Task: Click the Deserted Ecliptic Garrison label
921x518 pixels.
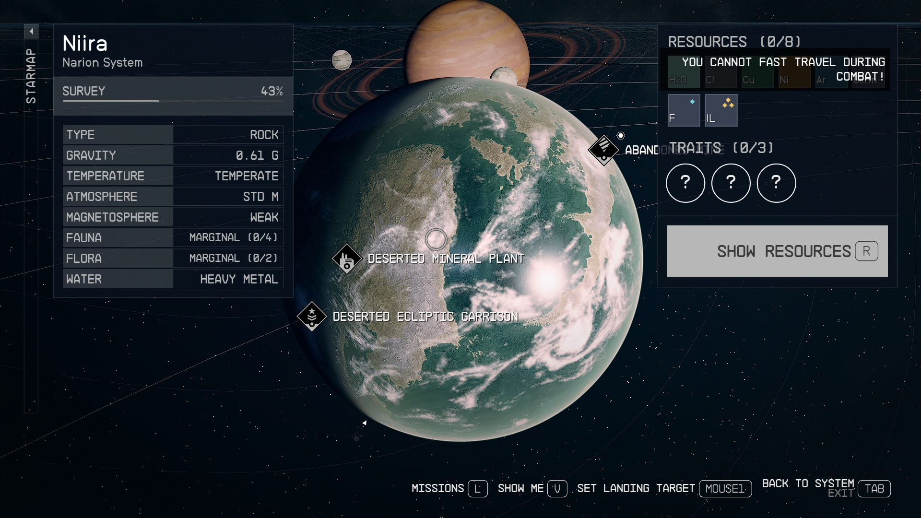Action: point(425,317)
